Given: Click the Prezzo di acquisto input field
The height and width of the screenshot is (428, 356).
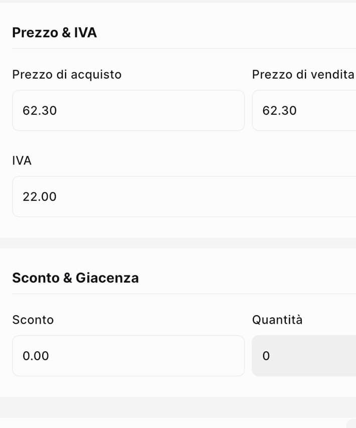Looking at the screenshot, I should (x=128, y=110).
